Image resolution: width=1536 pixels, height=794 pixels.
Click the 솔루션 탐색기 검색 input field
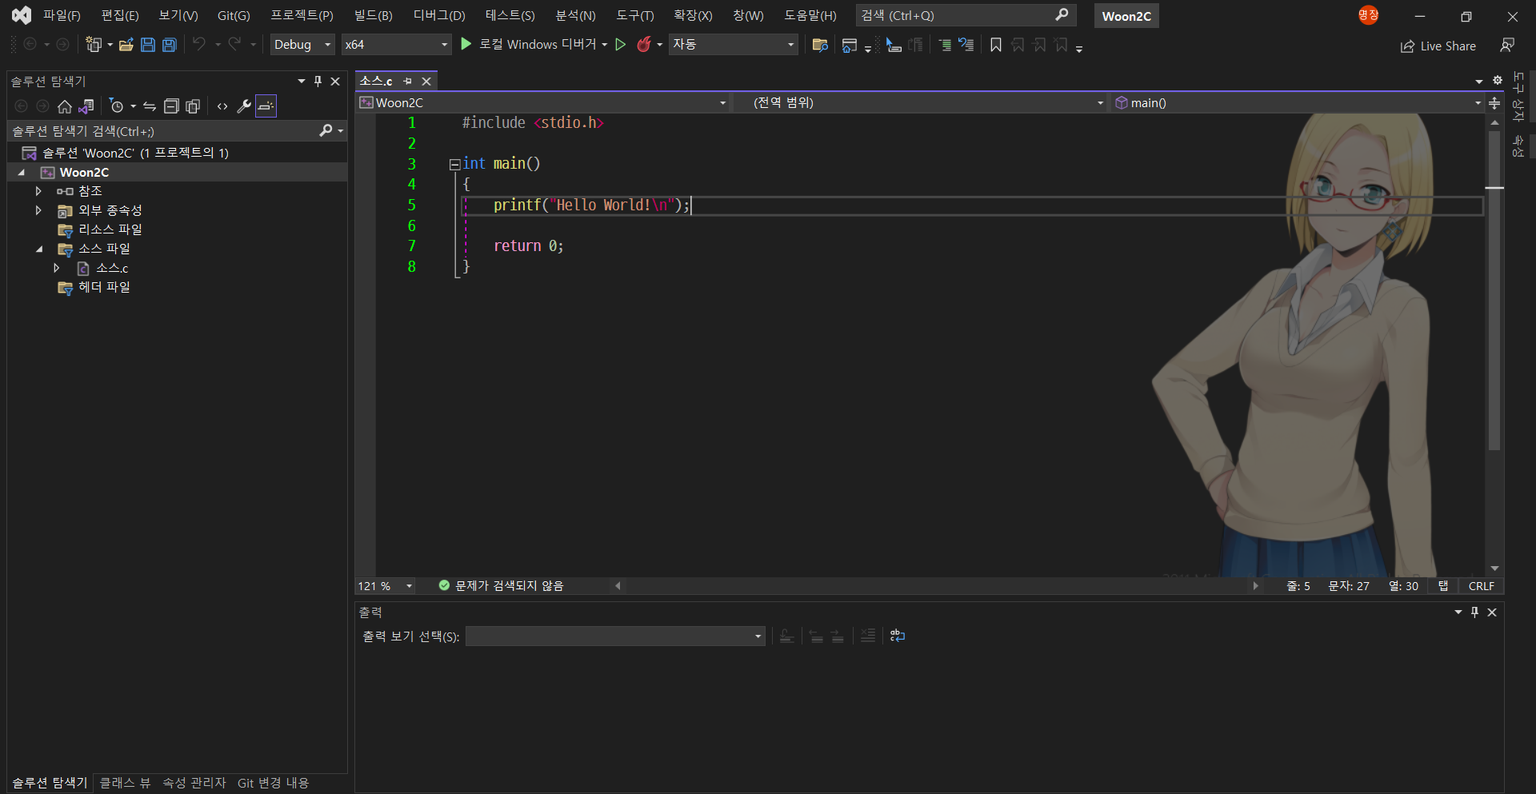click(x=163, y=131)
